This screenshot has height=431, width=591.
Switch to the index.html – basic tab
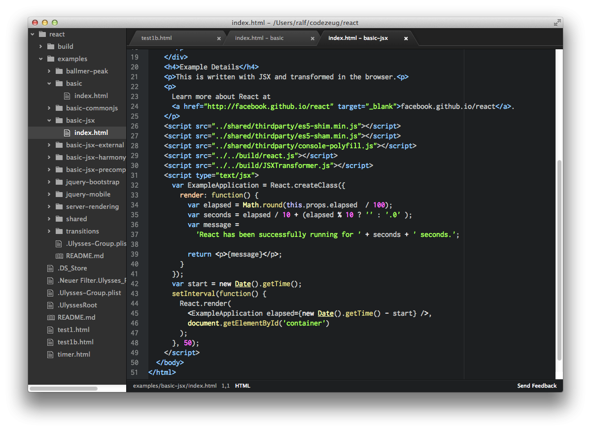tap(259, 38)
